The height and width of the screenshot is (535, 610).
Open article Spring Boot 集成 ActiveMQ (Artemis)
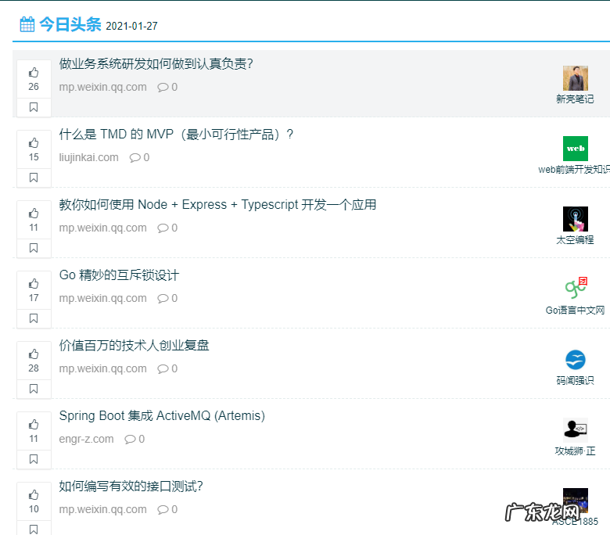[162, 416]
